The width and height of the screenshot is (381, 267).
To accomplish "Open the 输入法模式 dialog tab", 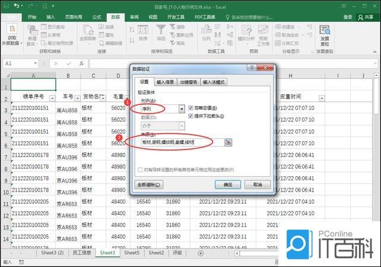I will 214,82.
